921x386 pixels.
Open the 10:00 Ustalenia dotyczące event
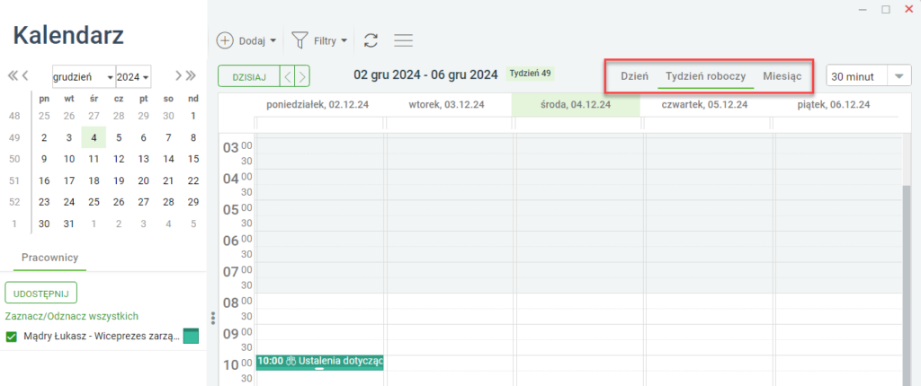click(320, 363)
